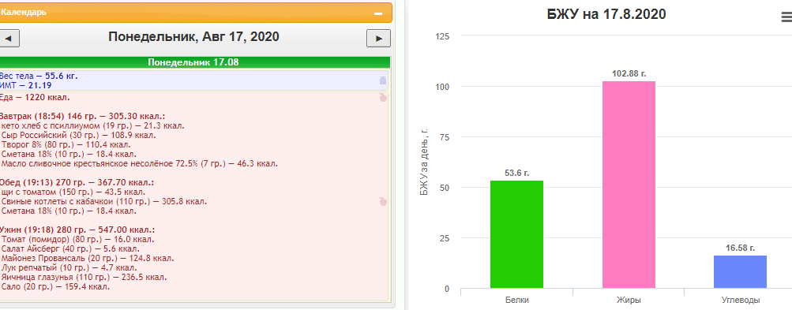Click the chart title БЖУ на 17.8.2020

606,15
